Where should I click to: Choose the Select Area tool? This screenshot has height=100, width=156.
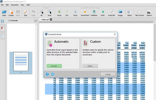49,13
